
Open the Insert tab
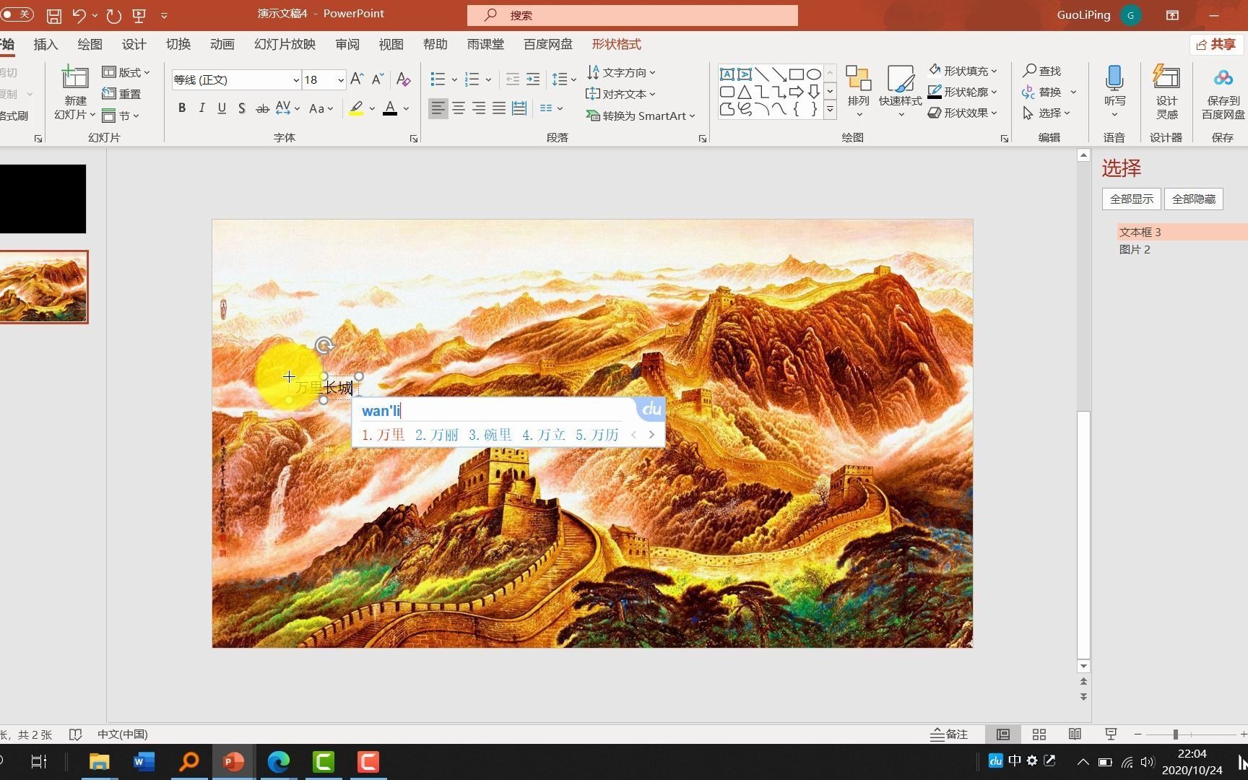(x=45, y=44)
